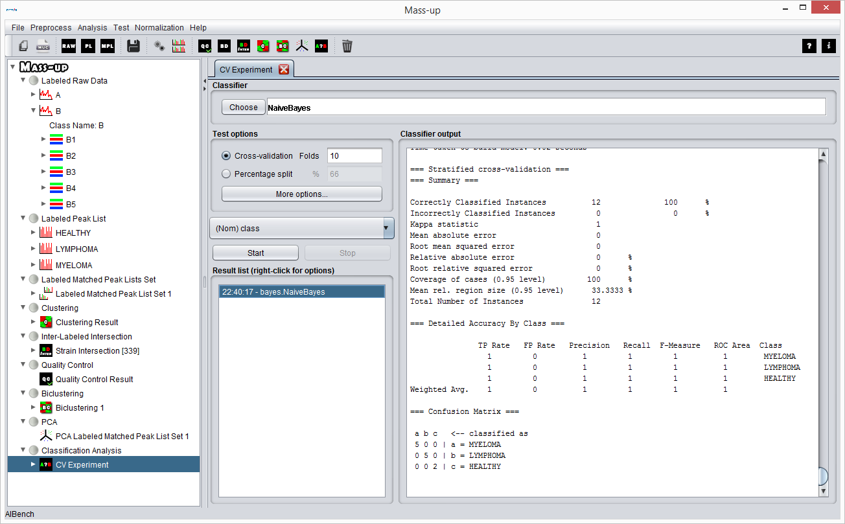Enable the BD Inter intersection toolbar icon

pyautogui.click(x=243, y=45)
